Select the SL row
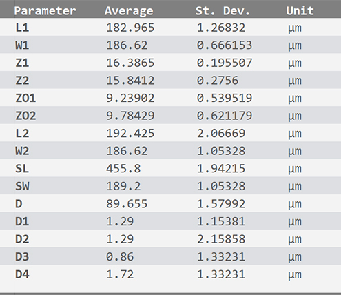The image size is (341, 295). [x=170, y=168]
